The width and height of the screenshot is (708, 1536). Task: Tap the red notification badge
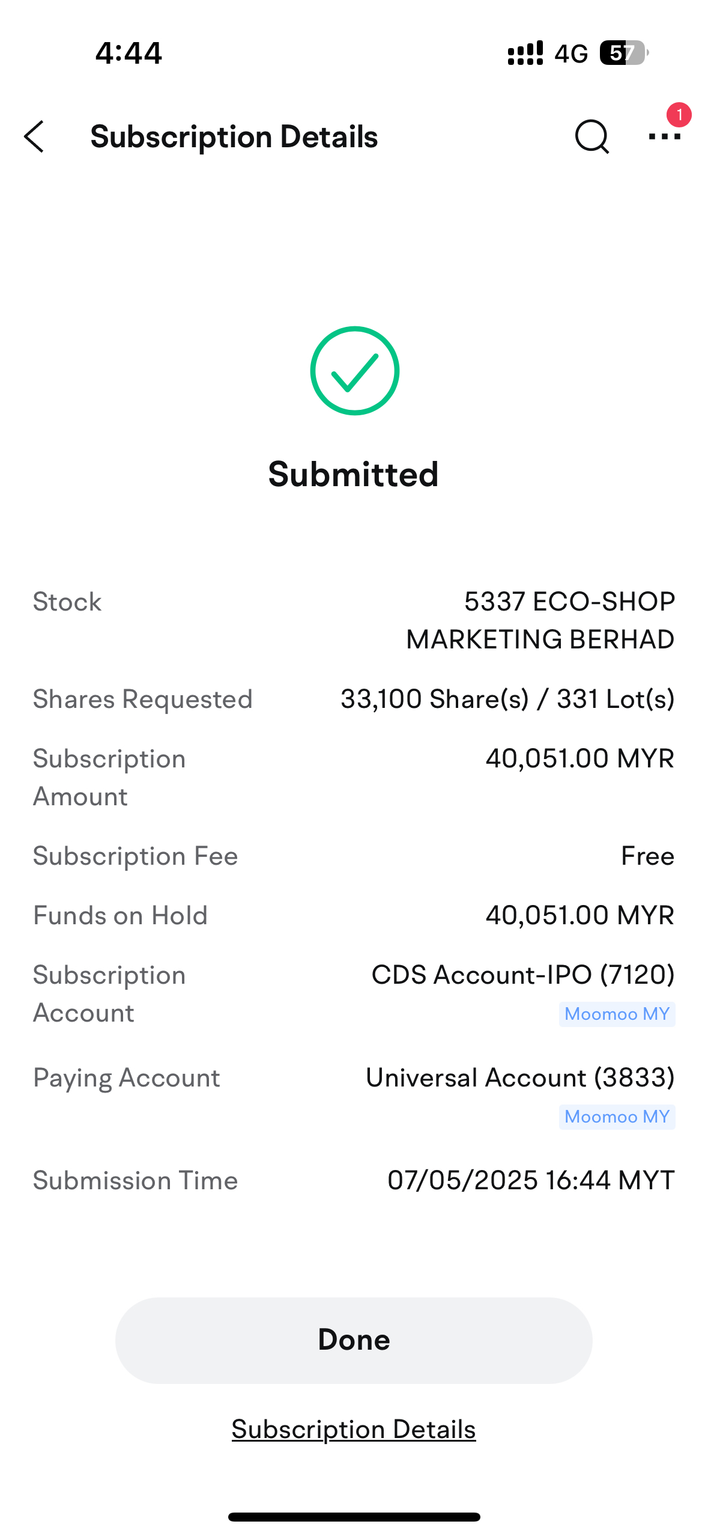(679, 114)
